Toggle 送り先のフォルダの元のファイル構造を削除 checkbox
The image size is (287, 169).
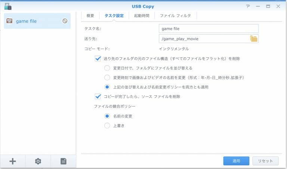[x=98, y=58]
